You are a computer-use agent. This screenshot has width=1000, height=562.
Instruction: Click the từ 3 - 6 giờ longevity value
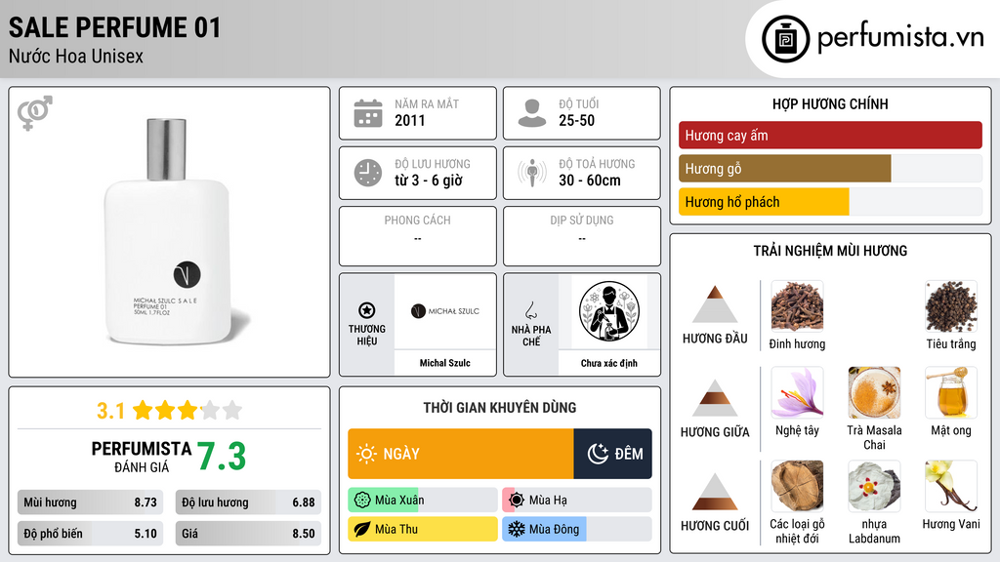(429, 181)
